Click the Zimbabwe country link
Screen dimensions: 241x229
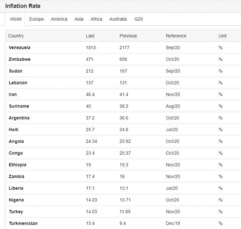click(x=20, y=60)
